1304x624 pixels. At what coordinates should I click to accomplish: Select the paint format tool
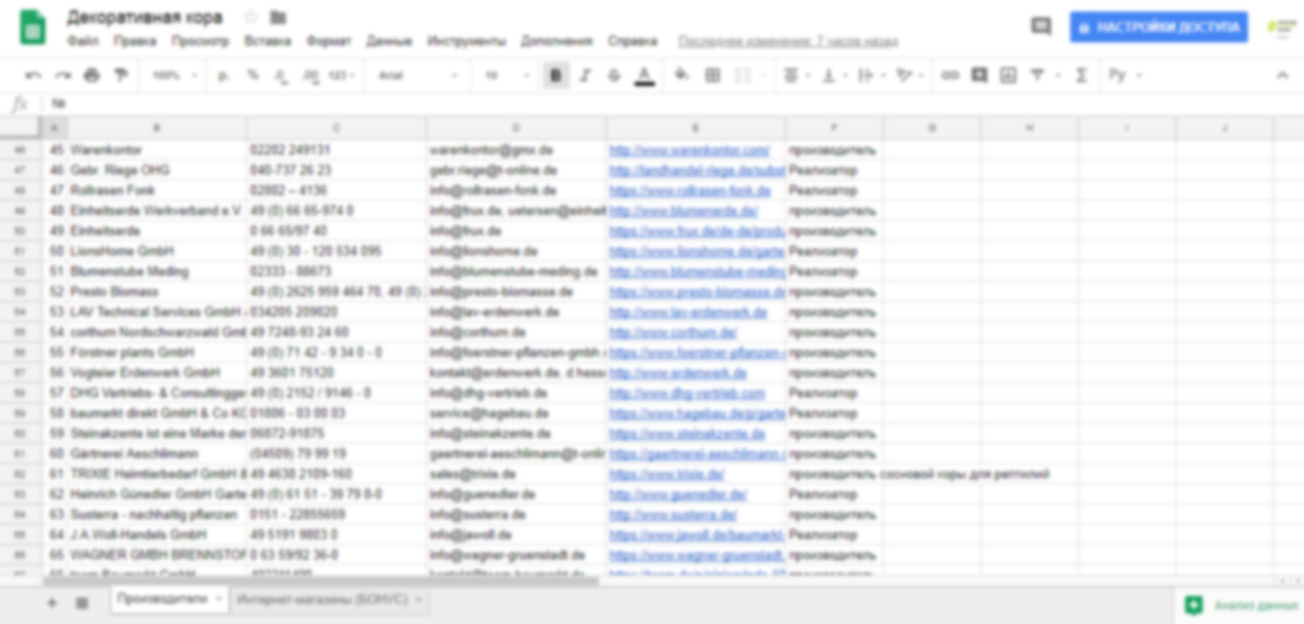click(121, 75)
